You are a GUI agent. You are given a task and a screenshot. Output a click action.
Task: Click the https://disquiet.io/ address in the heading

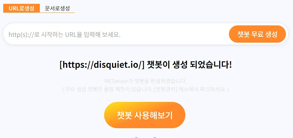tap(102, 65)
